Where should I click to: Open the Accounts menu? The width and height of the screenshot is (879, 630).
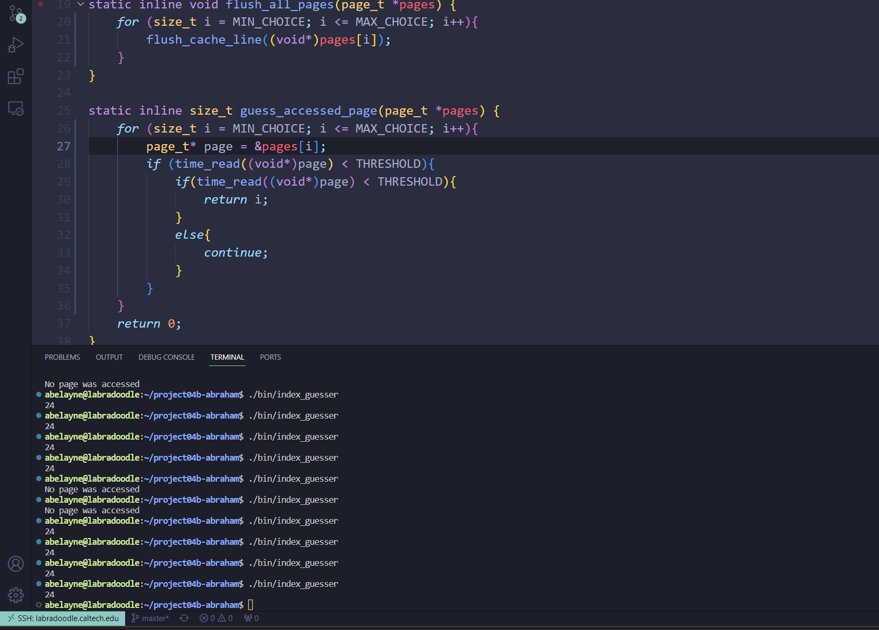16,564
